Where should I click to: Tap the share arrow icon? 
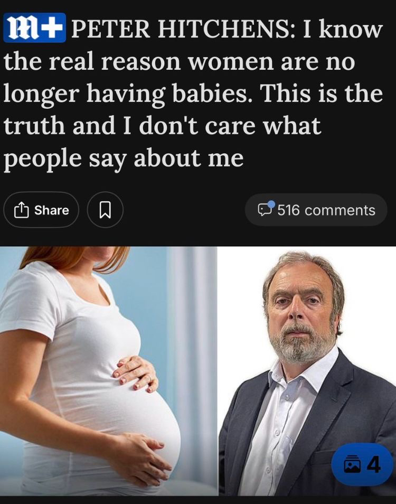pyautogui.click(x=21, y=210)
